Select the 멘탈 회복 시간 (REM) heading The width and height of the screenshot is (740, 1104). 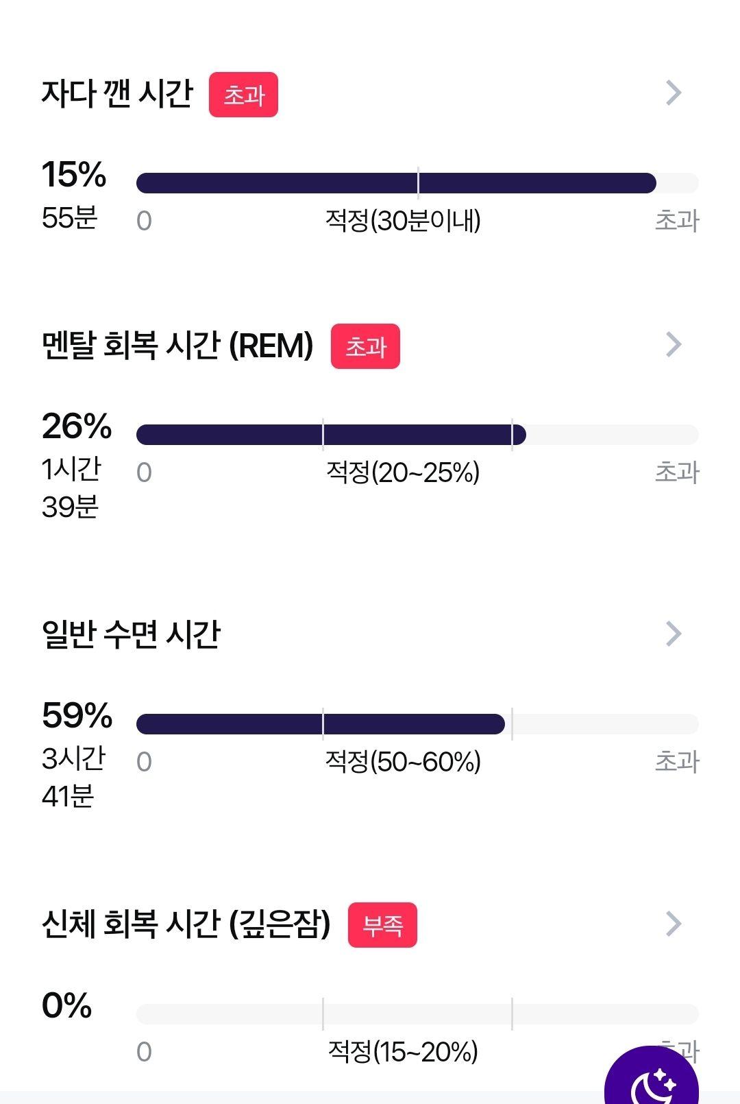[x=177, y=345]
